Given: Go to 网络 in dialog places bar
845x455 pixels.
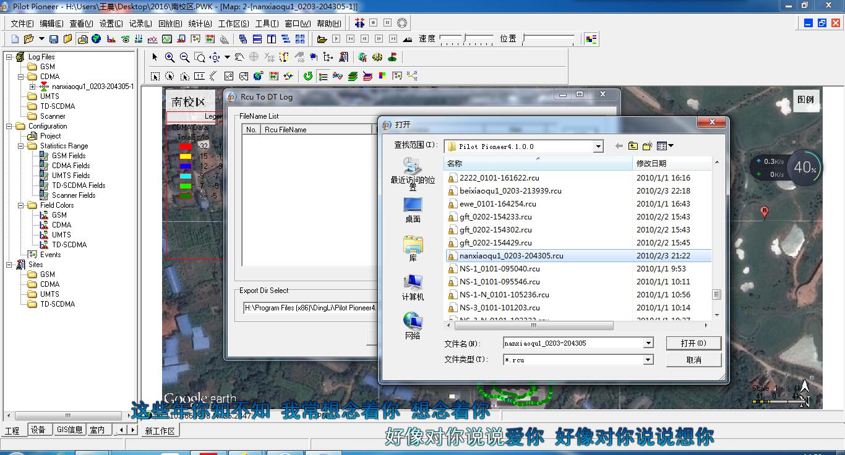Looking at the screenshot, I should point(413,326).
